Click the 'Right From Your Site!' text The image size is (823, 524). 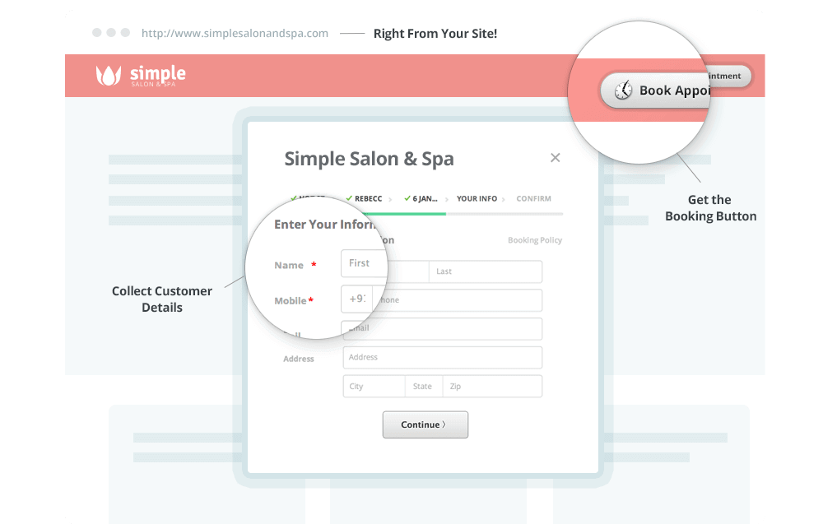(x=435, y=34)
